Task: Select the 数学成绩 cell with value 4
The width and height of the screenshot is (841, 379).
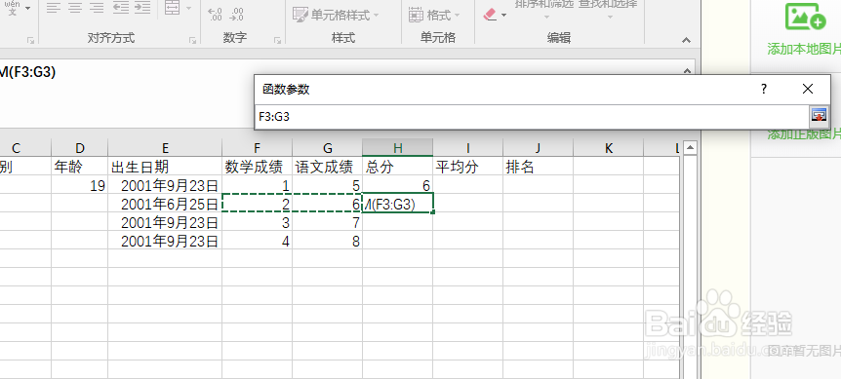Action: click(x=257, y=241)
